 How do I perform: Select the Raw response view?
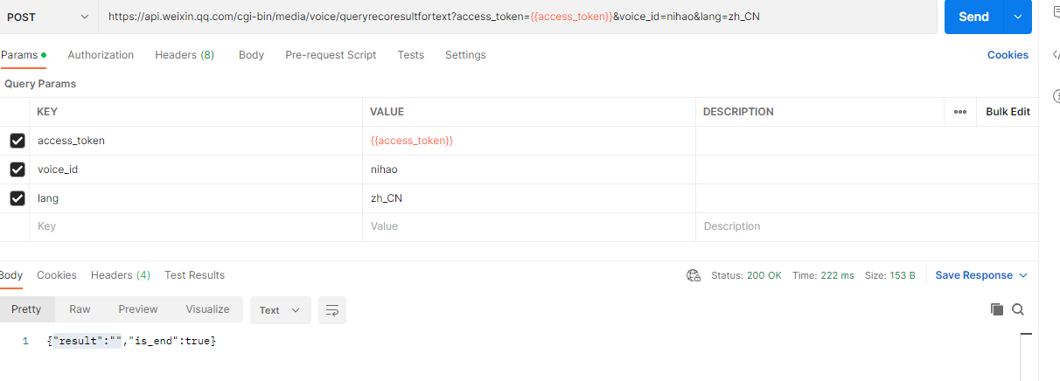[x=80, y=309]
